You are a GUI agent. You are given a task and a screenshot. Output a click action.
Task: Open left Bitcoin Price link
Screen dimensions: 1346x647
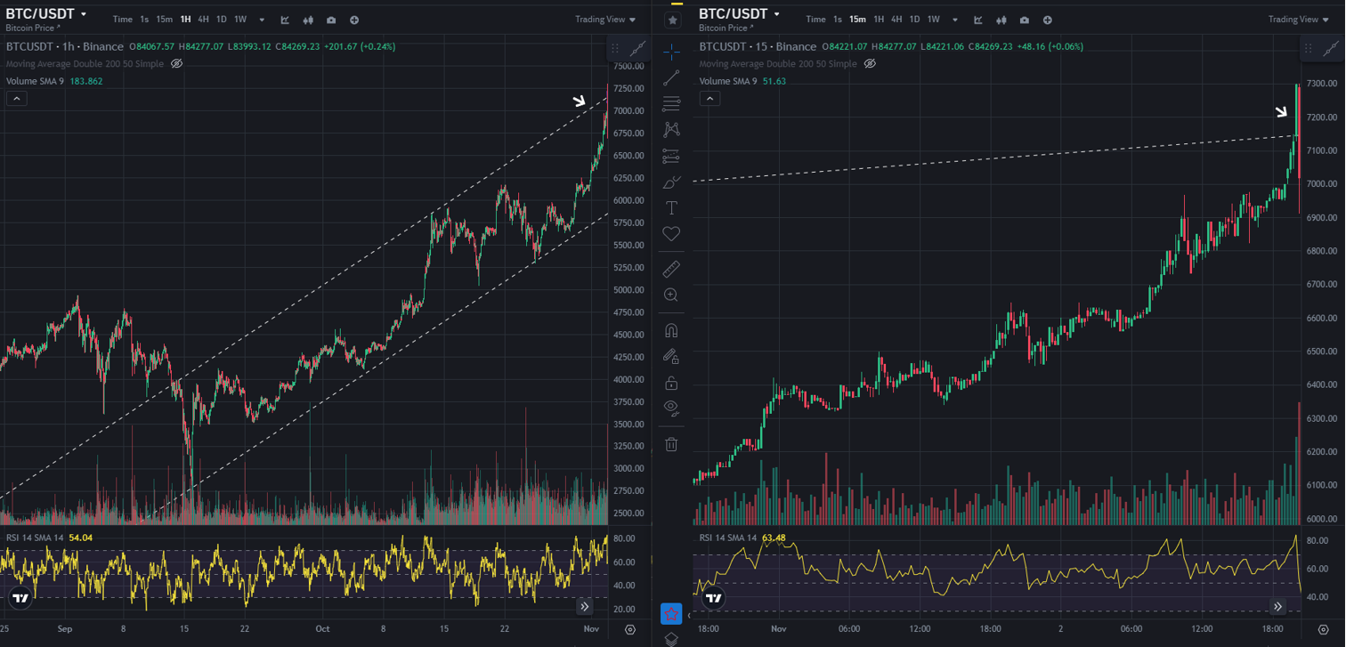point(33,28)
